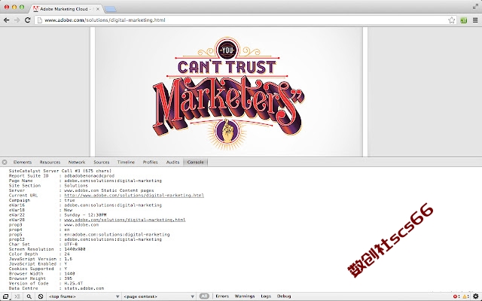Switch to the Elements tab
Viewport: 482px width, 301px height.
coord(23,163)
